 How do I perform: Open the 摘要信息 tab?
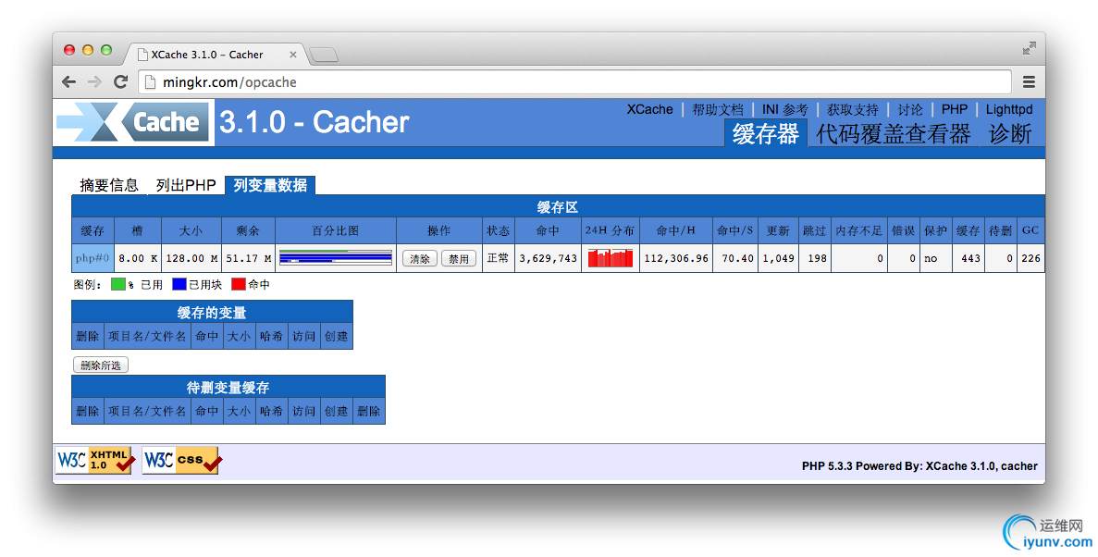[x=108, y=185]
